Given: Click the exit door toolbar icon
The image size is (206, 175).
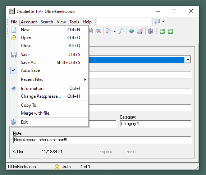Looking at the screenshot, I should tap(150, 31).
